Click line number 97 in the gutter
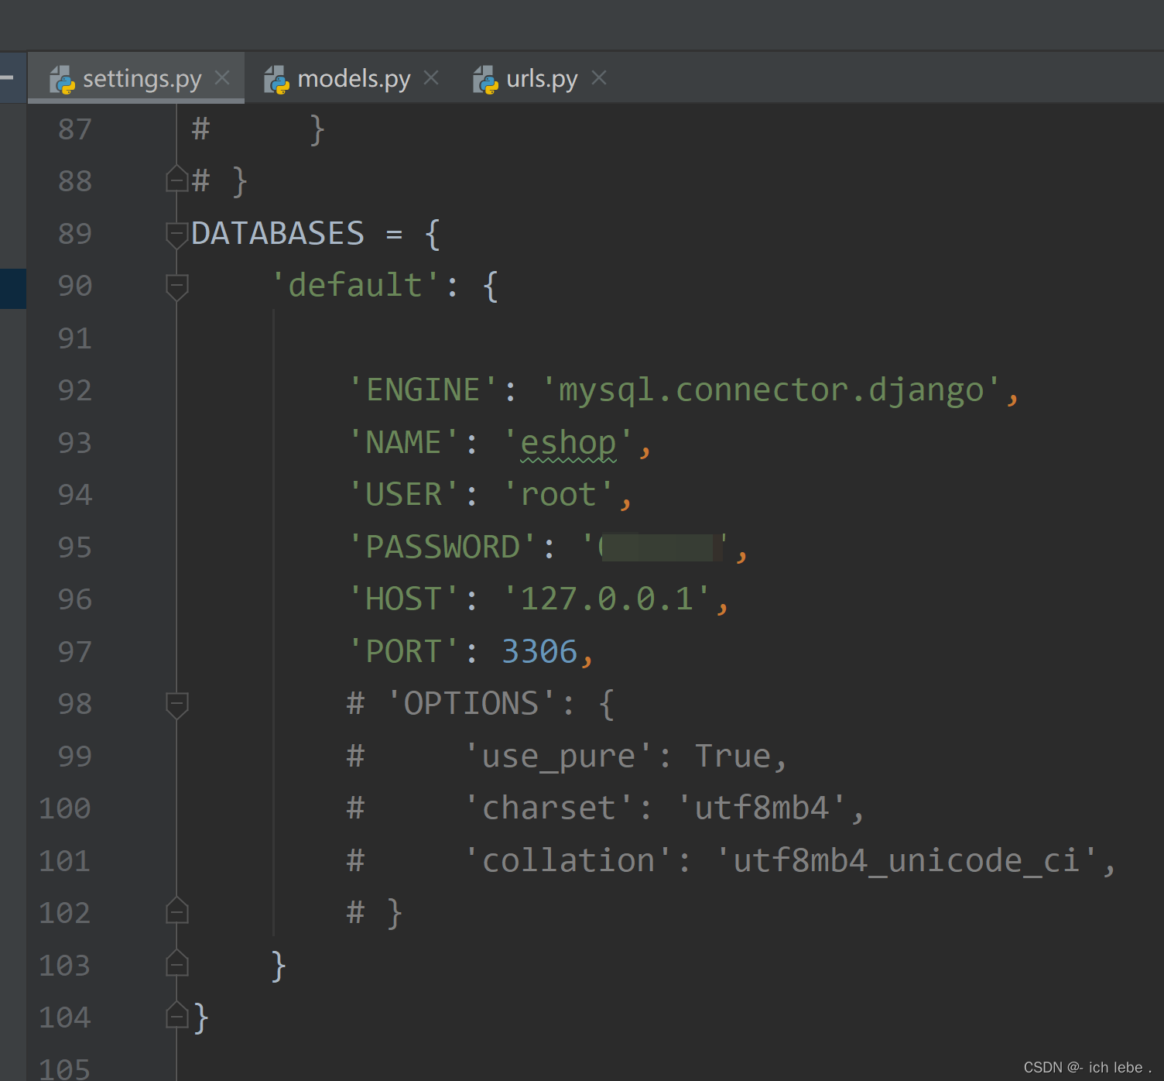1164x1081 pixels. [x=75, y=652]
